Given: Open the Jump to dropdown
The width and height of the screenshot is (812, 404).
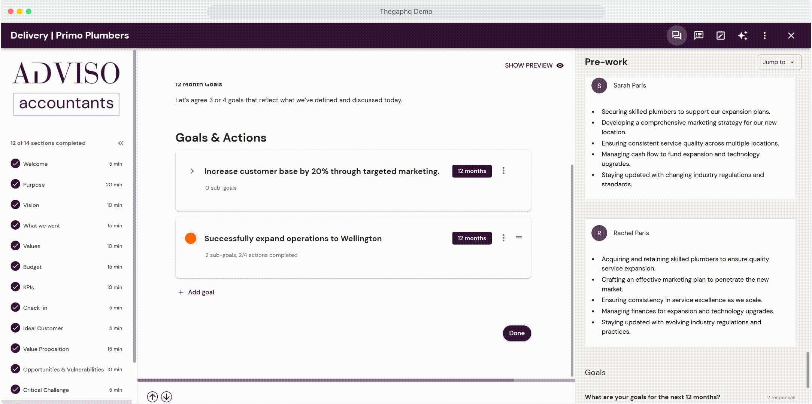Looking at the screenshot, I should point(779,62).
